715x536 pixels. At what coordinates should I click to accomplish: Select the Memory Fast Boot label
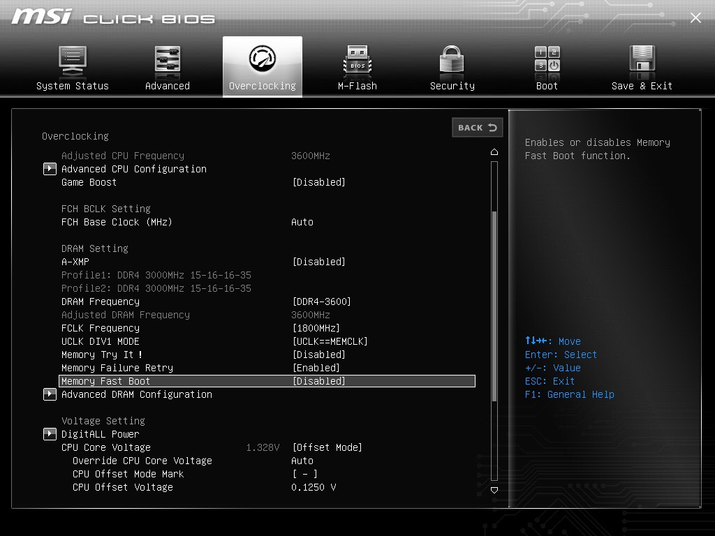click(x=105, y=381)
